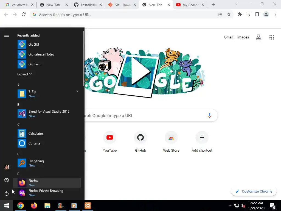This screenshot has width=281, height=211.
Task: Open the Search Labs flask icon
Action: click(x=258, y=37)
